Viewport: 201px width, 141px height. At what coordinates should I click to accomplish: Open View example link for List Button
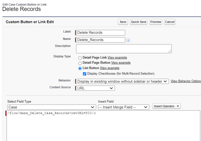click(109, 68)
